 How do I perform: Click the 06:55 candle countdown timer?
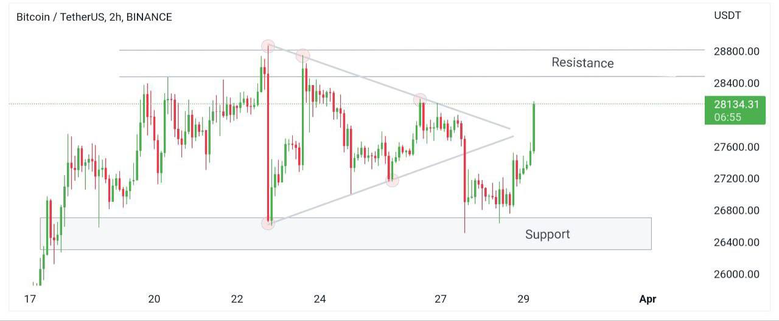pos(727,117)
